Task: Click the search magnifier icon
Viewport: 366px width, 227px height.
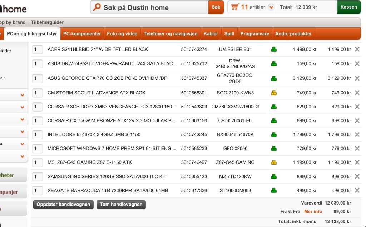Action: 97,7
